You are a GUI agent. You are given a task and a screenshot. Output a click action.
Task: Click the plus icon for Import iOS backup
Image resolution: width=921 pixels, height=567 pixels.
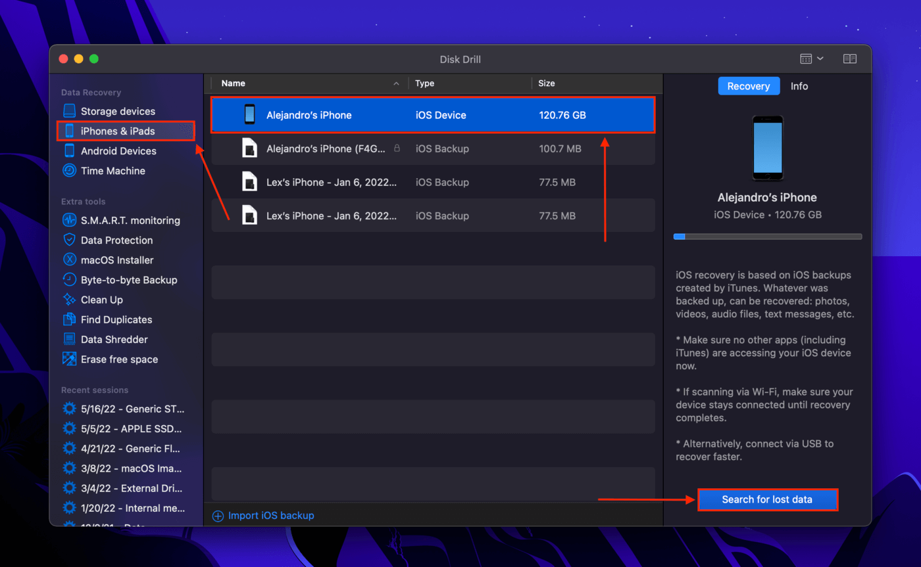pos(218,516)
